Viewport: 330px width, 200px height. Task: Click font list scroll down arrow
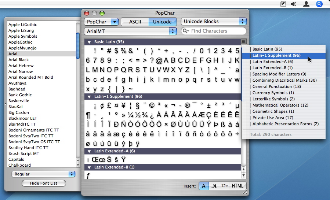click(x=78, y=165)
